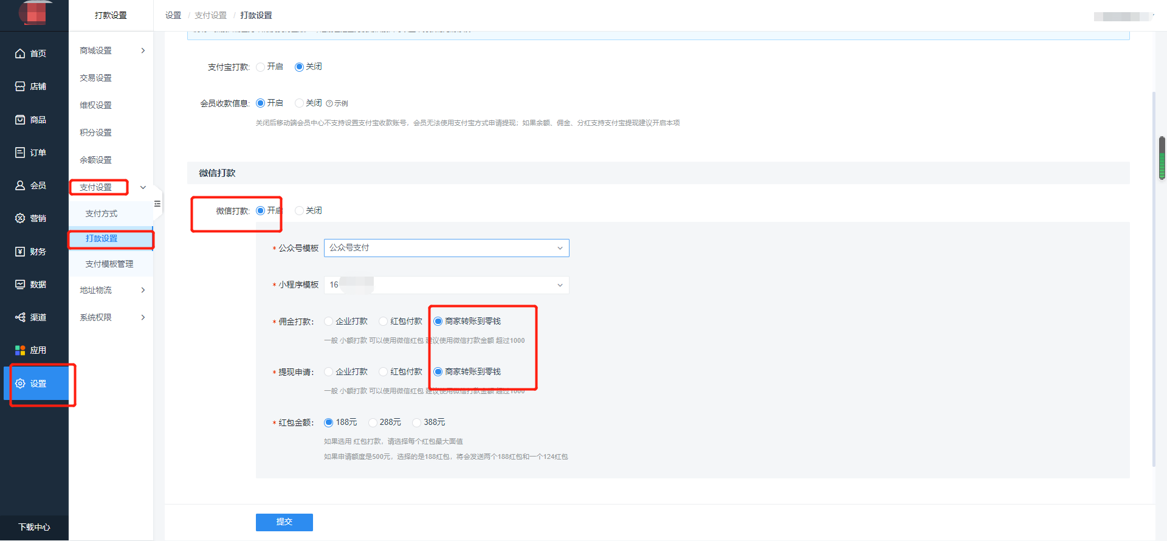Image resolution: width=1167 pixels, height=541 pixels.
Task: Click the 提交 submit button
Action: (x=284, y=522)
